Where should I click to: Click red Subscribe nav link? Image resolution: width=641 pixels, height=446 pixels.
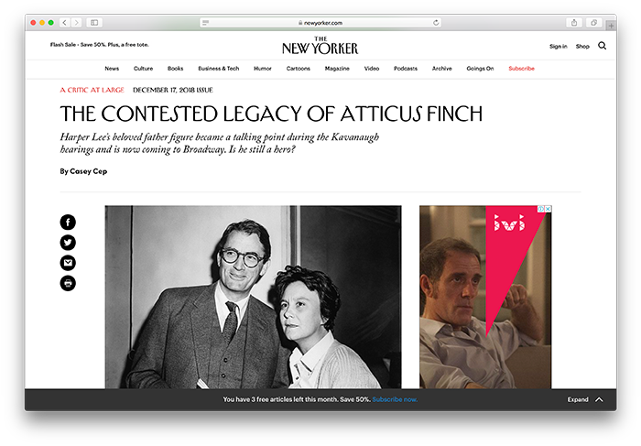click(x=521, y=69)
